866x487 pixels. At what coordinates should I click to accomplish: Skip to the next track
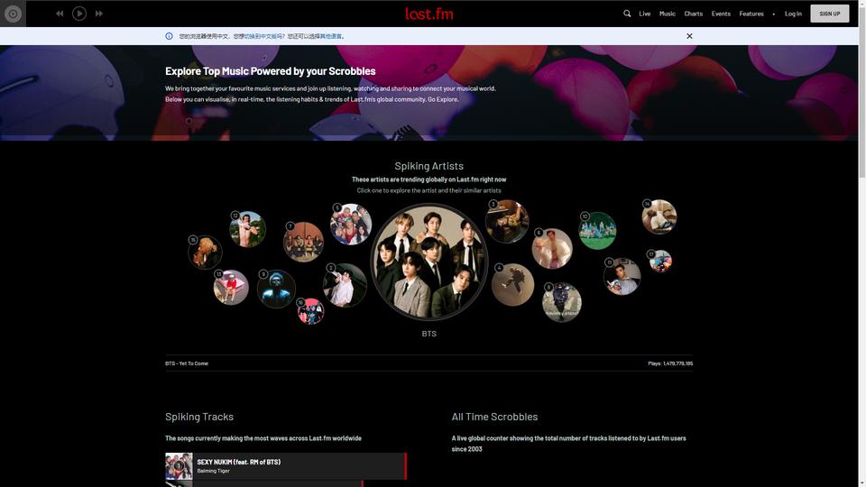[x=99, y=14]
